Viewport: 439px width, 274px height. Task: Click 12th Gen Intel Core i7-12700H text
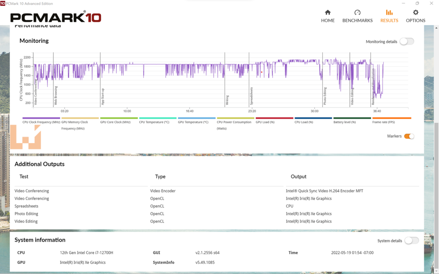(x=87, y=253)
